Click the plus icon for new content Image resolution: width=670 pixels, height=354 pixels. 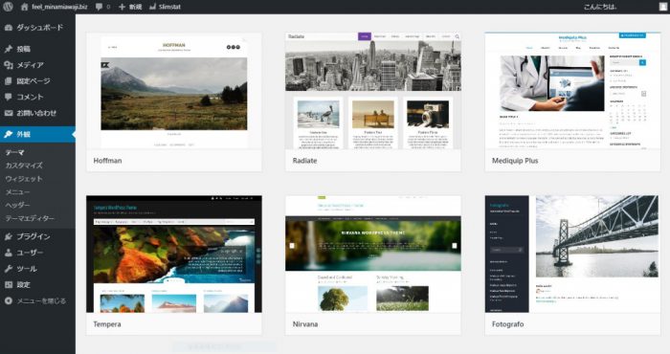point(123,7)
